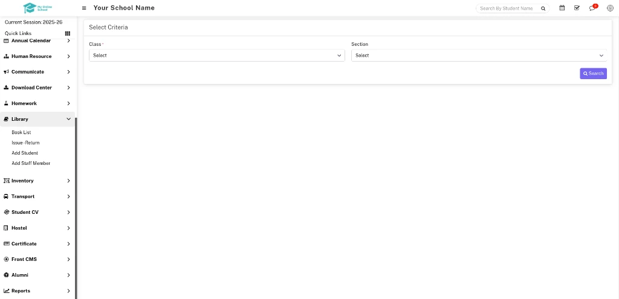
Task: Expand Alumni menu chevron
Action: 69,275
